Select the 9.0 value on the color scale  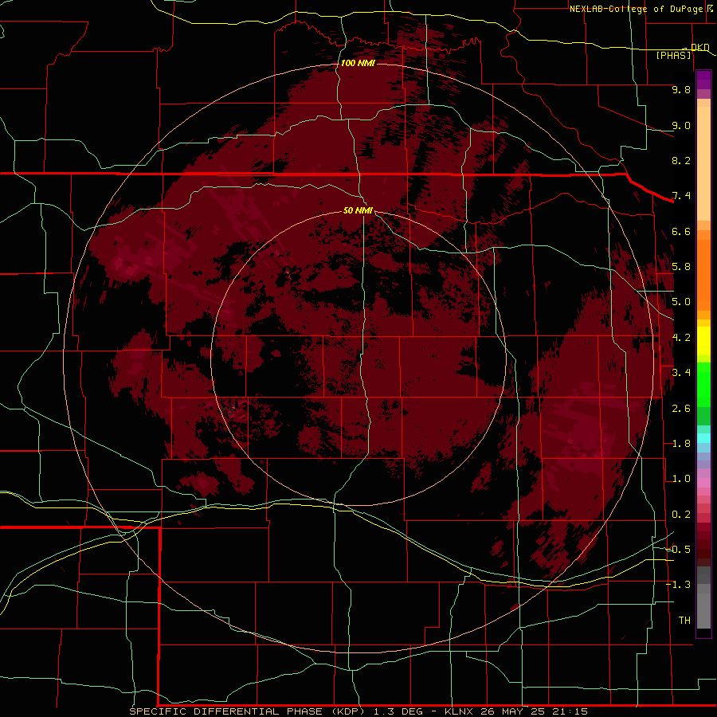(x=681, y=125)
